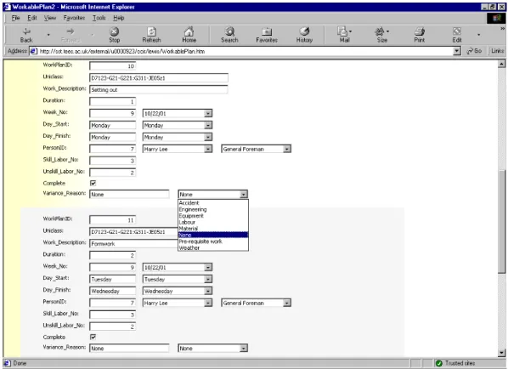Open the Tools menu
The image size is (508, 369).
click(99, 18)
